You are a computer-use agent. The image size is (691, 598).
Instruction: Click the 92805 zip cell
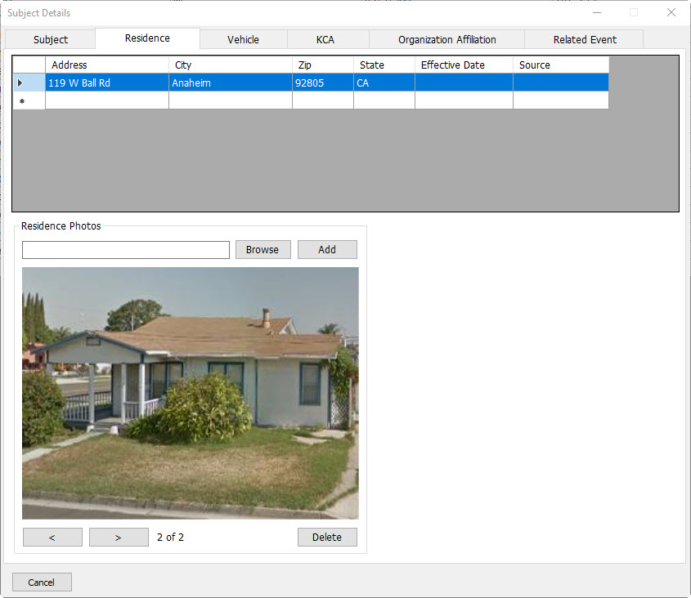tap(322, 83)
